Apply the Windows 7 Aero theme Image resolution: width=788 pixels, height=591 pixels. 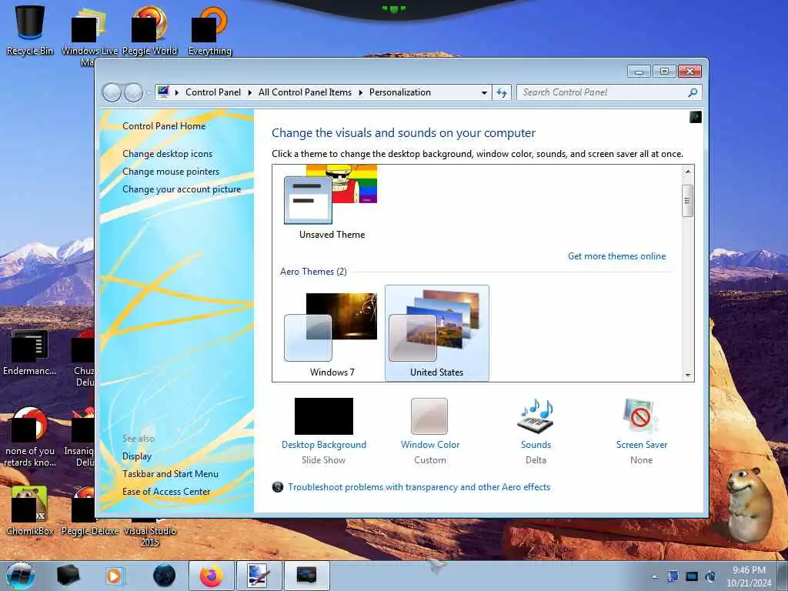click(332, 333)
